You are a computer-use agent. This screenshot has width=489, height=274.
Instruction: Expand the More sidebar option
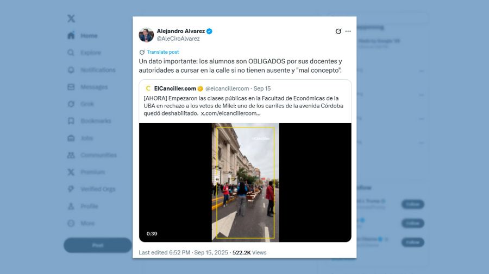(x=81, y=223)
